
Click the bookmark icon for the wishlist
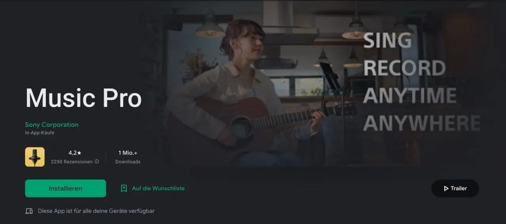click(124, 188)
